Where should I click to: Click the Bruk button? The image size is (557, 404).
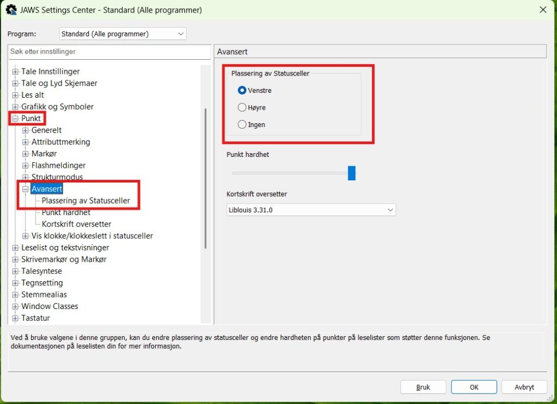pos(423,387)
